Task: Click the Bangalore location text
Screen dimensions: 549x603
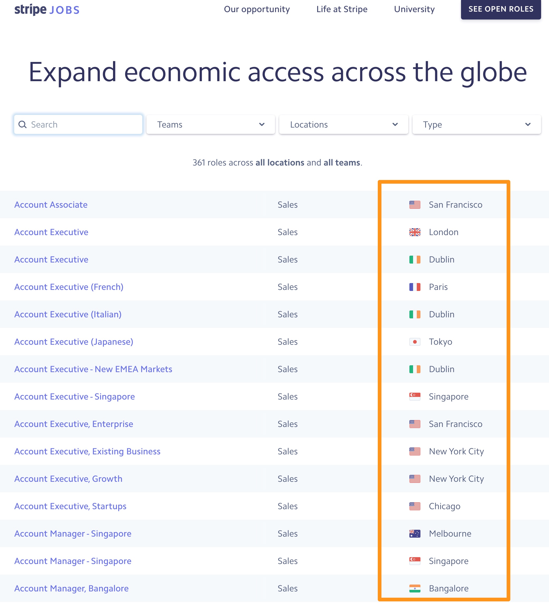Action: pos(449,588)
